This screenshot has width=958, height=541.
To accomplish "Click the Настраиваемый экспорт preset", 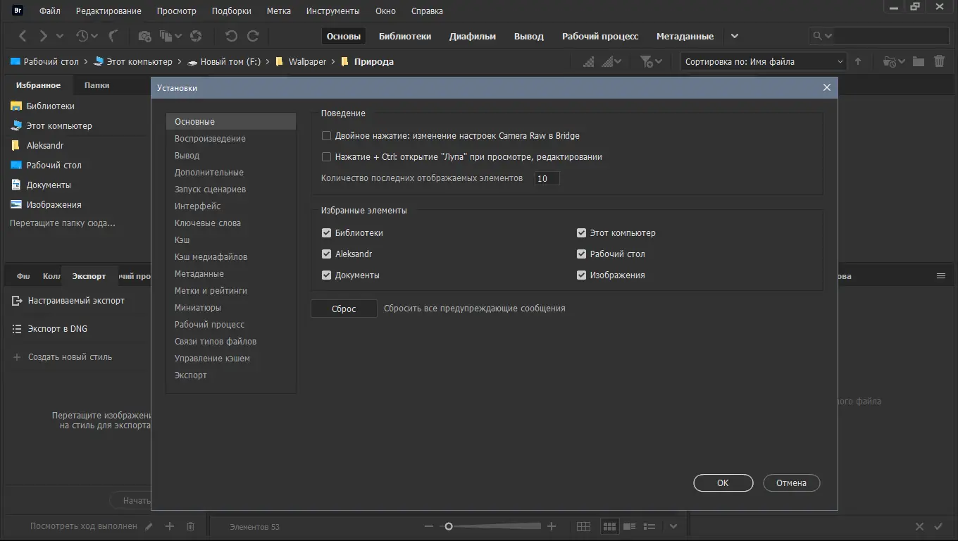I will tap(76, 301).
